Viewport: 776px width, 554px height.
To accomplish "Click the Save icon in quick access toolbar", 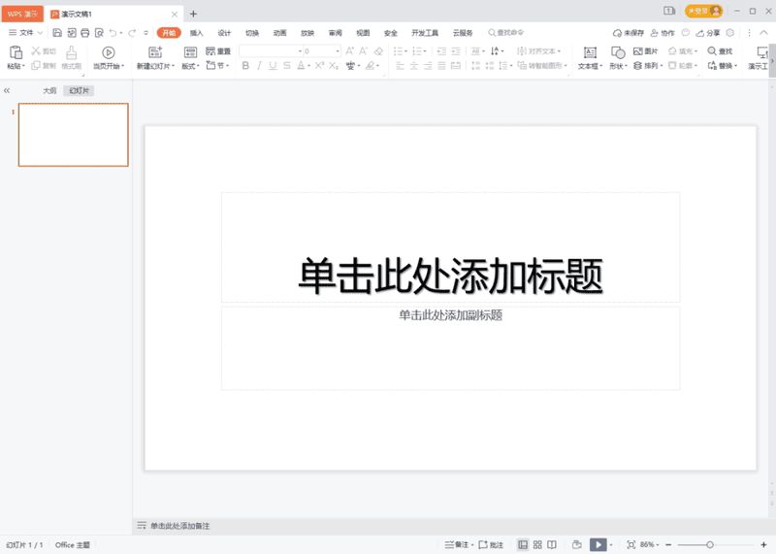I will point(57,33).
